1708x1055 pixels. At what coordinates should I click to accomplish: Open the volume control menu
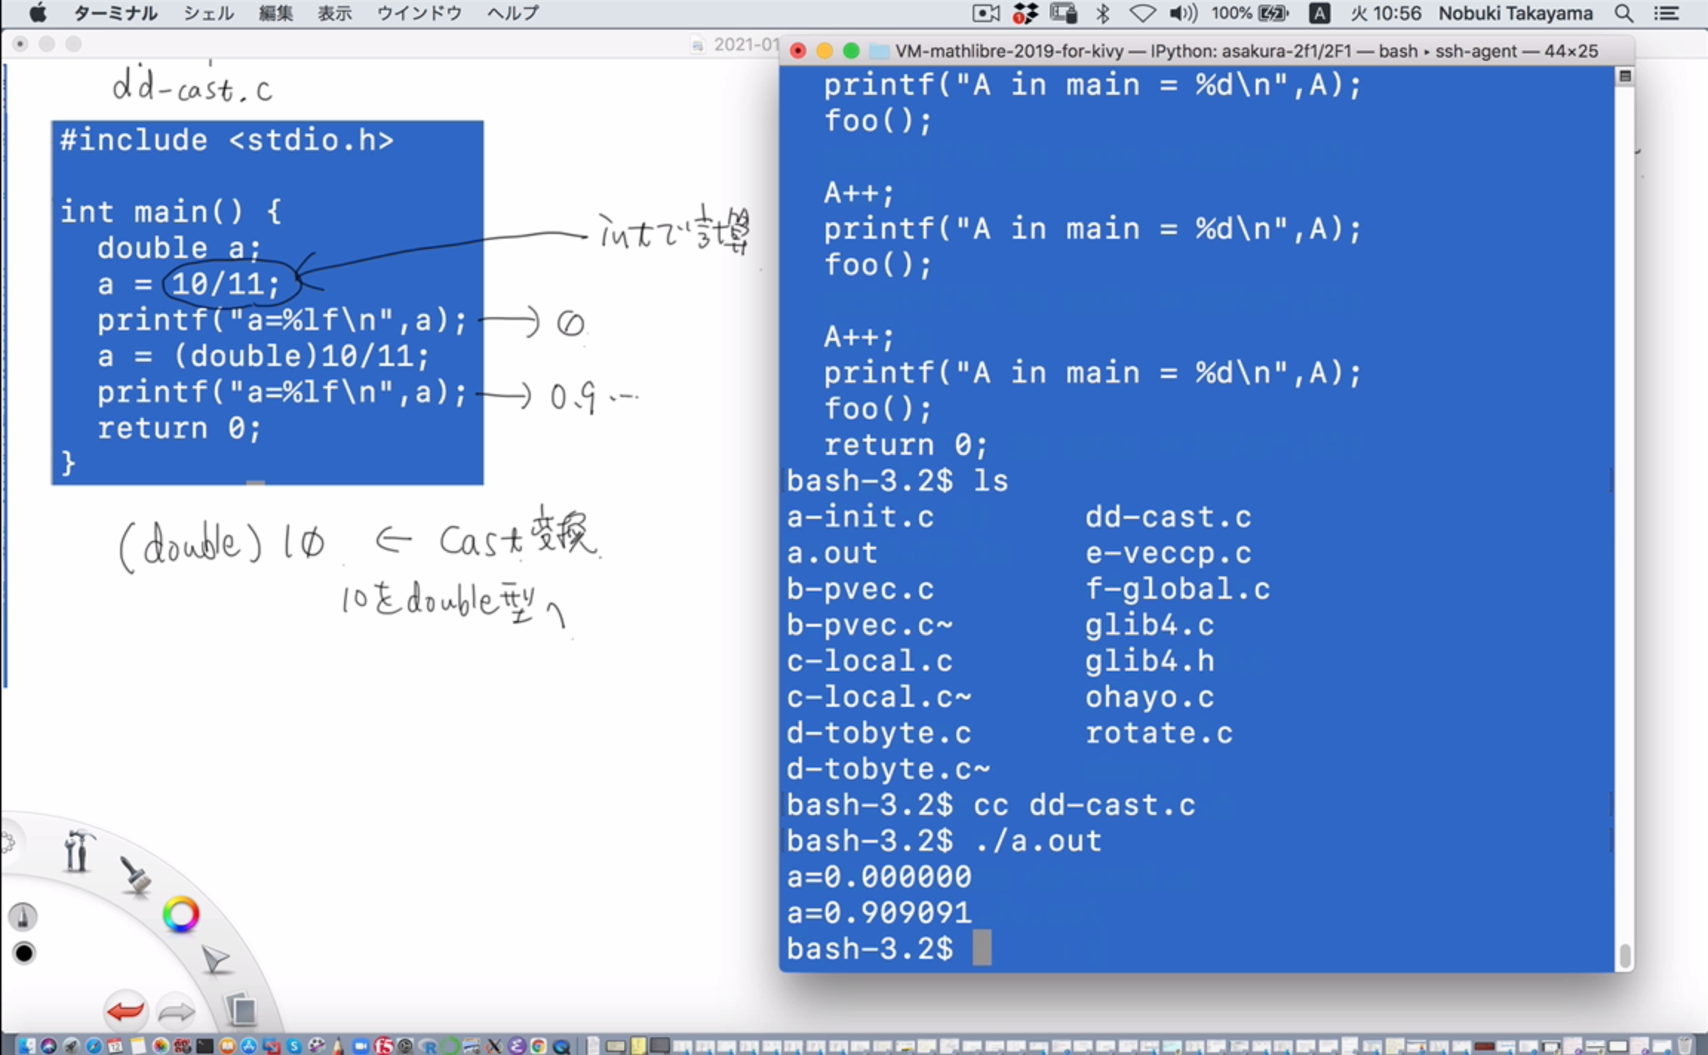click(x=1183, y=13)
